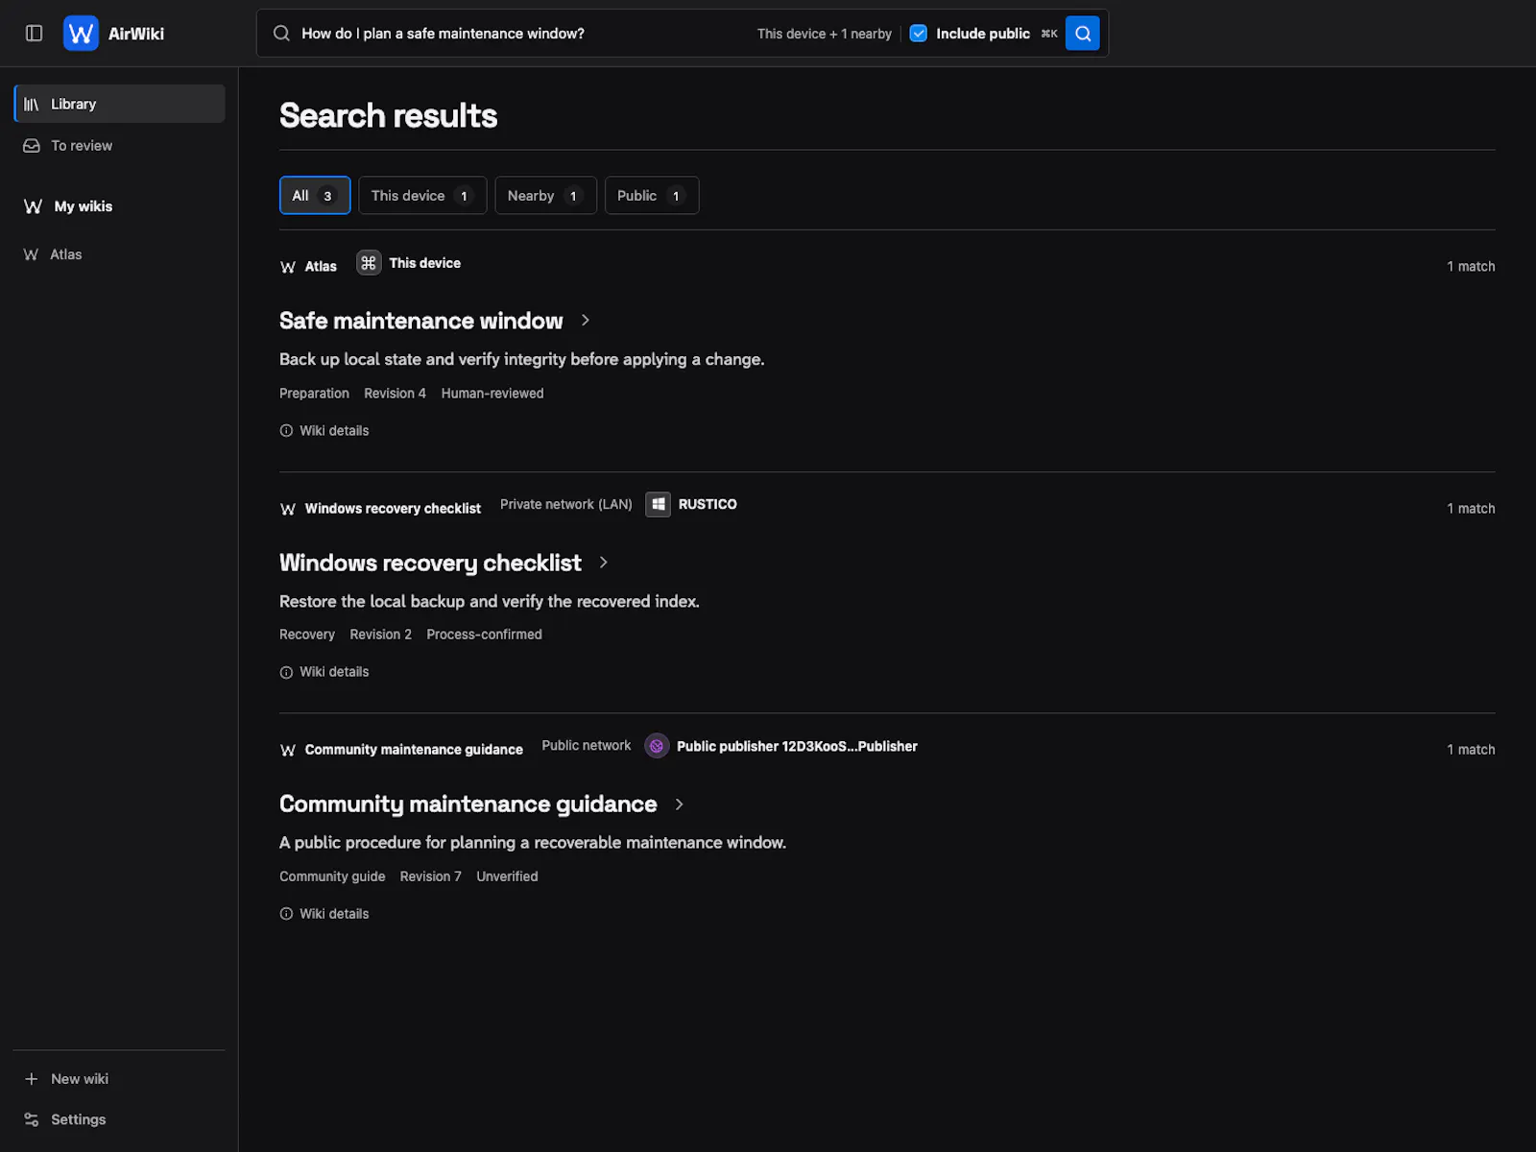This screenshot has width=1536, height=1152.
Task: Click the magnifier icon in search field
Action: tap(281, 34)
